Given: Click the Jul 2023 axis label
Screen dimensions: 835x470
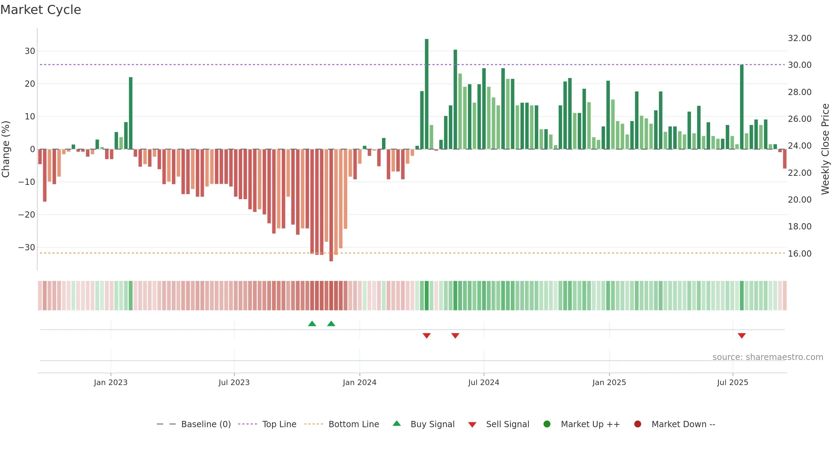Looking at the screenshot, I should pos(234,382).
